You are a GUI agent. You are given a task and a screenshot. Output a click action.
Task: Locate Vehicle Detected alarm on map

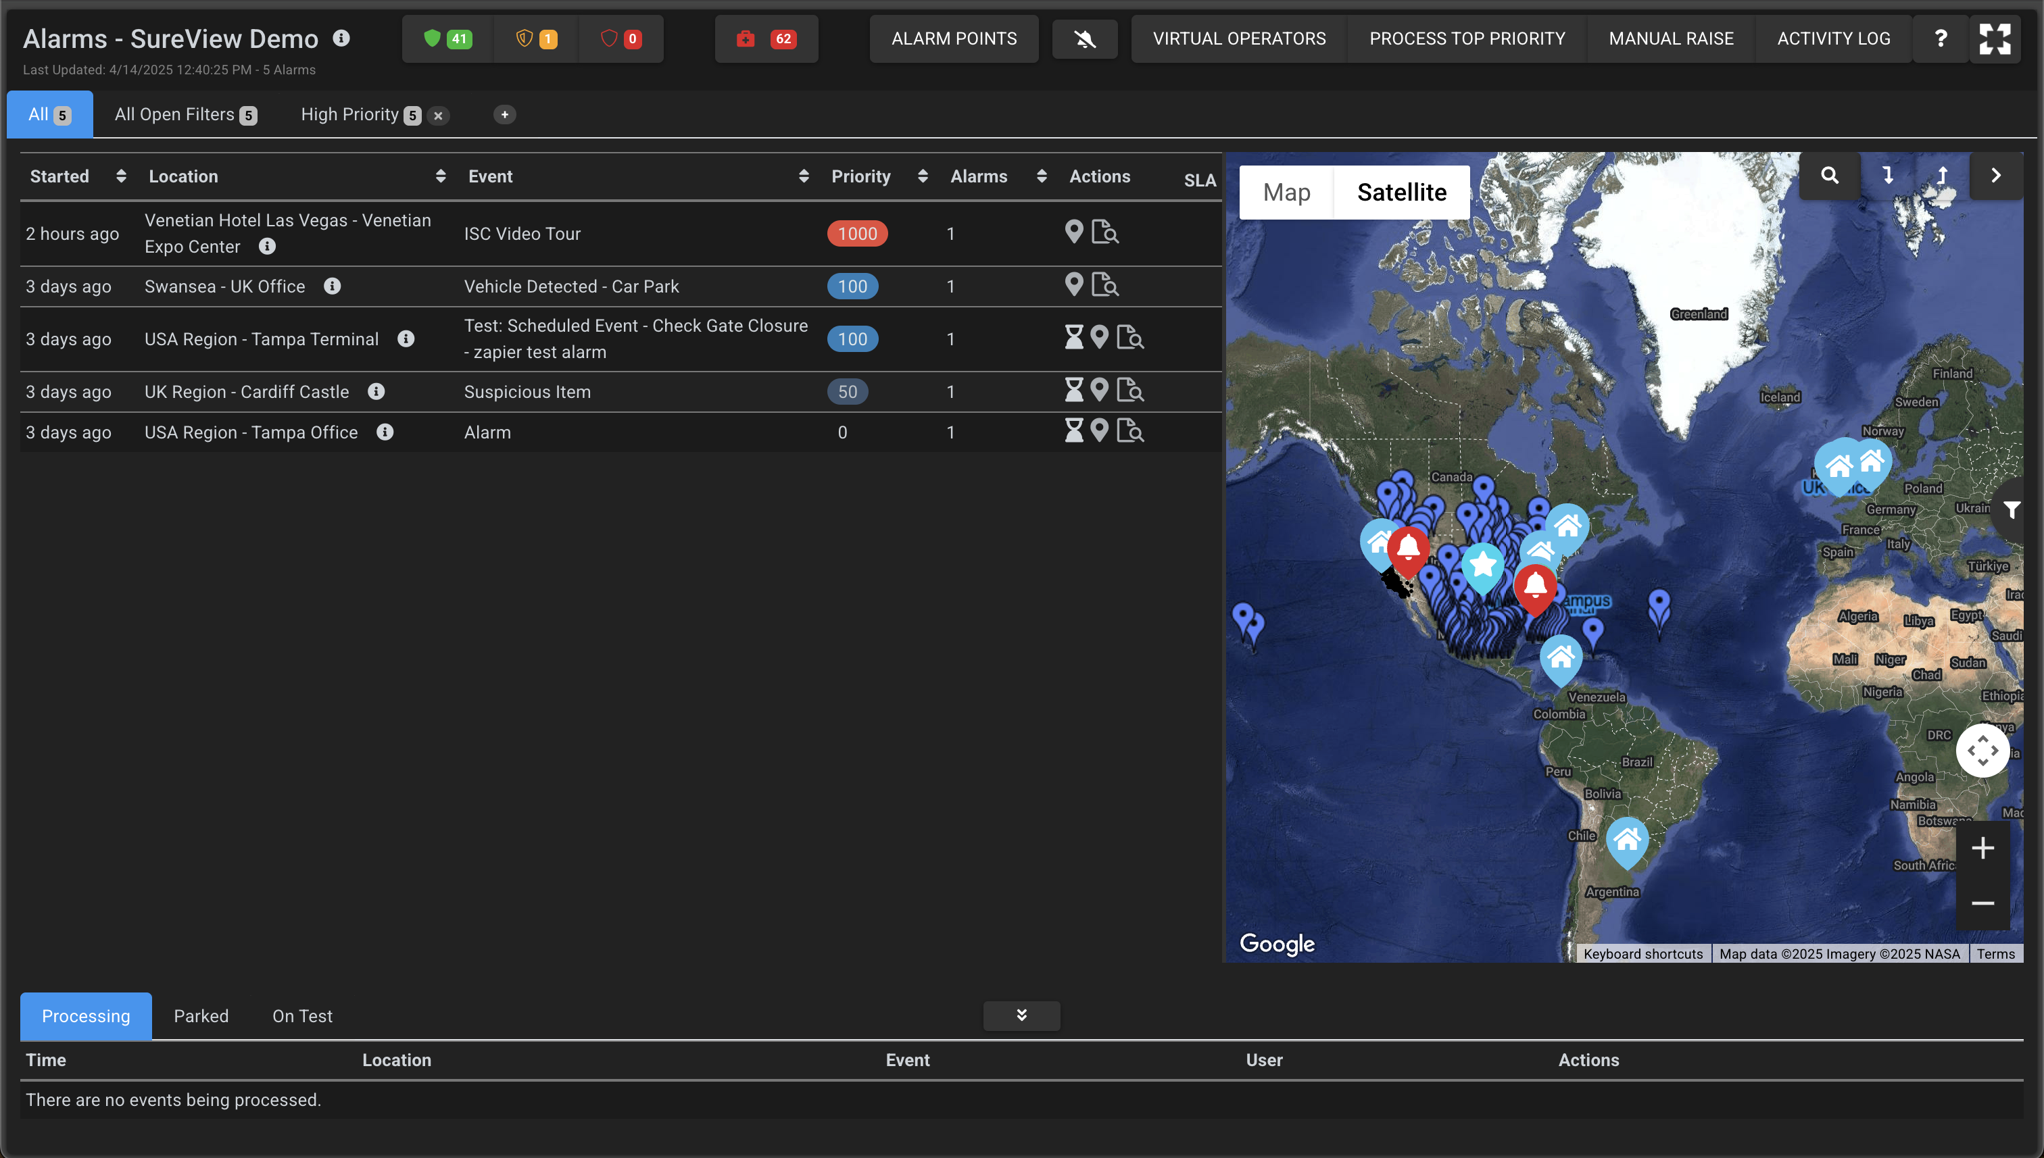(x=1074, y=284)
